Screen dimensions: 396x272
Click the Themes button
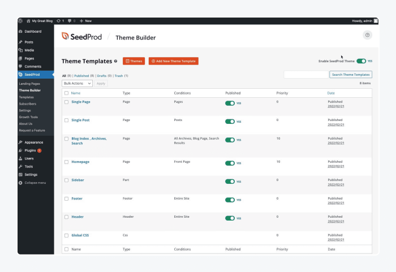point(134,61)
